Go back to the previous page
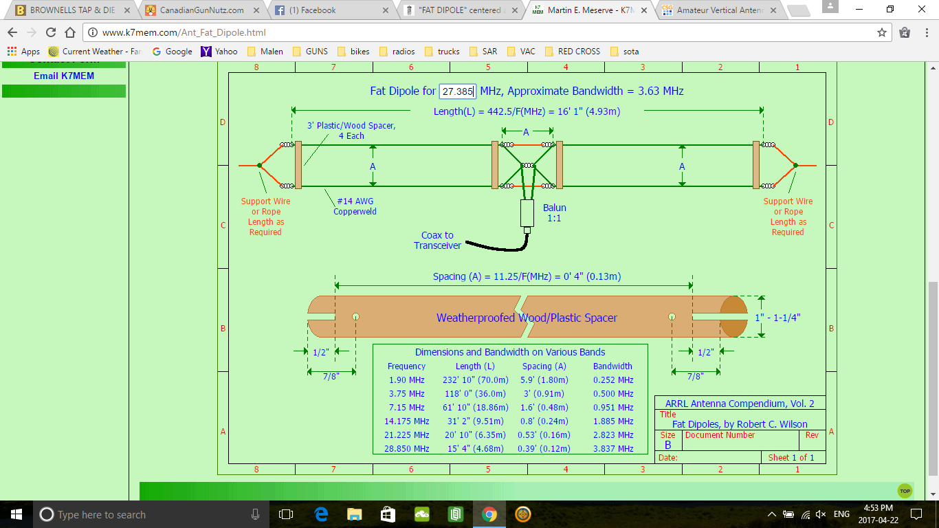 tap(12, 32)
